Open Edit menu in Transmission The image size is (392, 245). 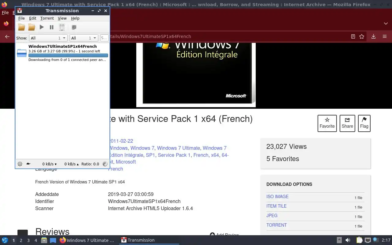[32, 18]
